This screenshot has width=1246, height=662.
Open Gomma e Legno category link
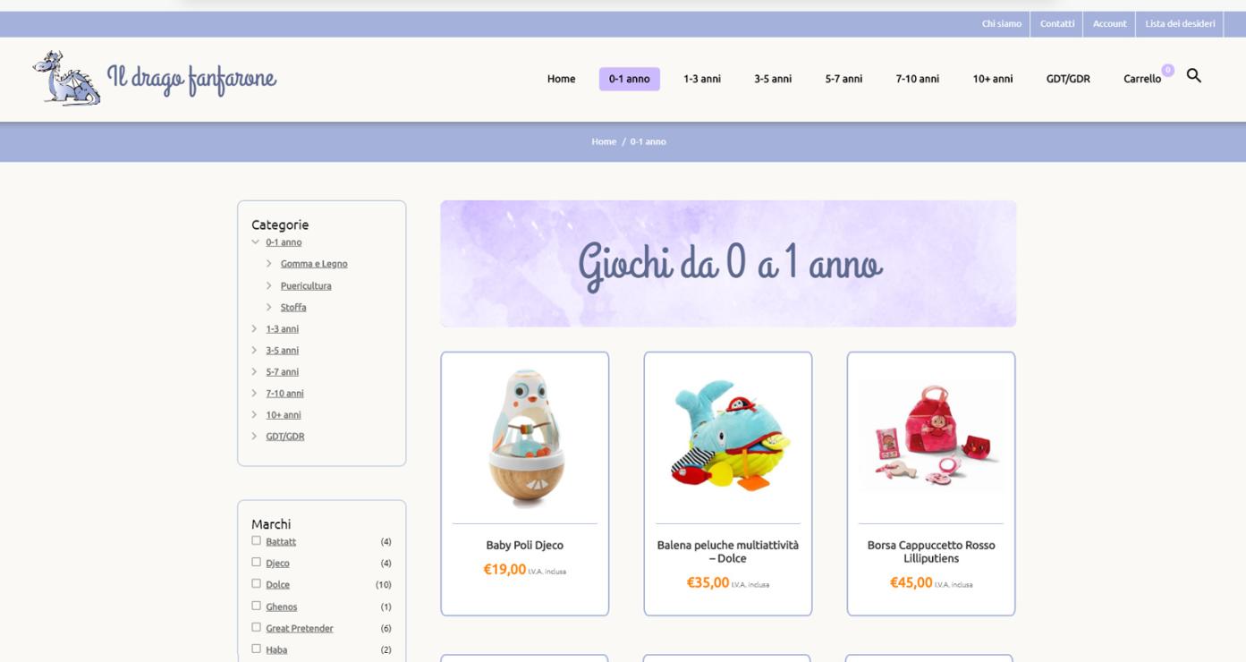314,264
